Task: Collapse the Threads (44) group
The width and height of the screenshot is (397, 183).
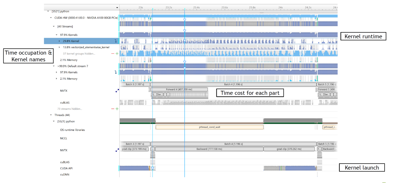Action: [51, 115]
